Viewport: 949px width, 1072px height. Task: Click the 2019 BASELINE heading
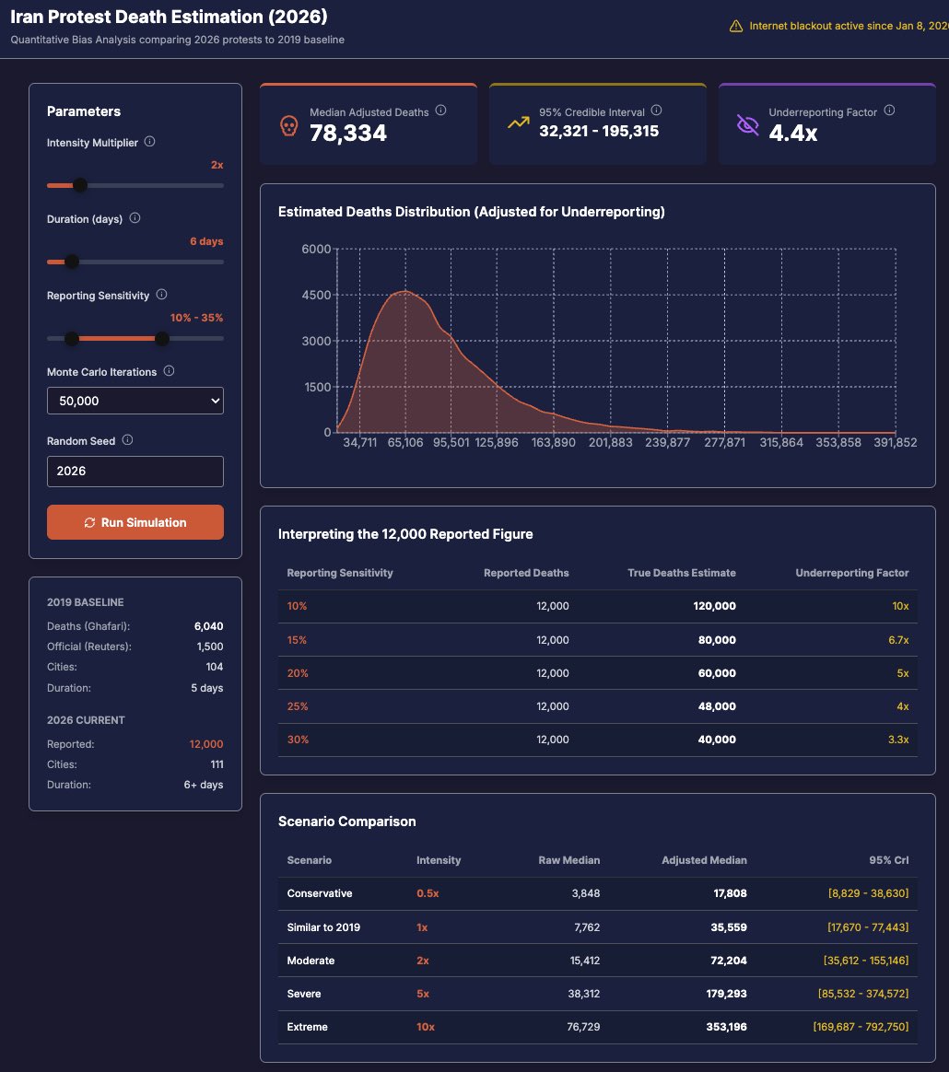pyautogui.click(x=85, y=602)
